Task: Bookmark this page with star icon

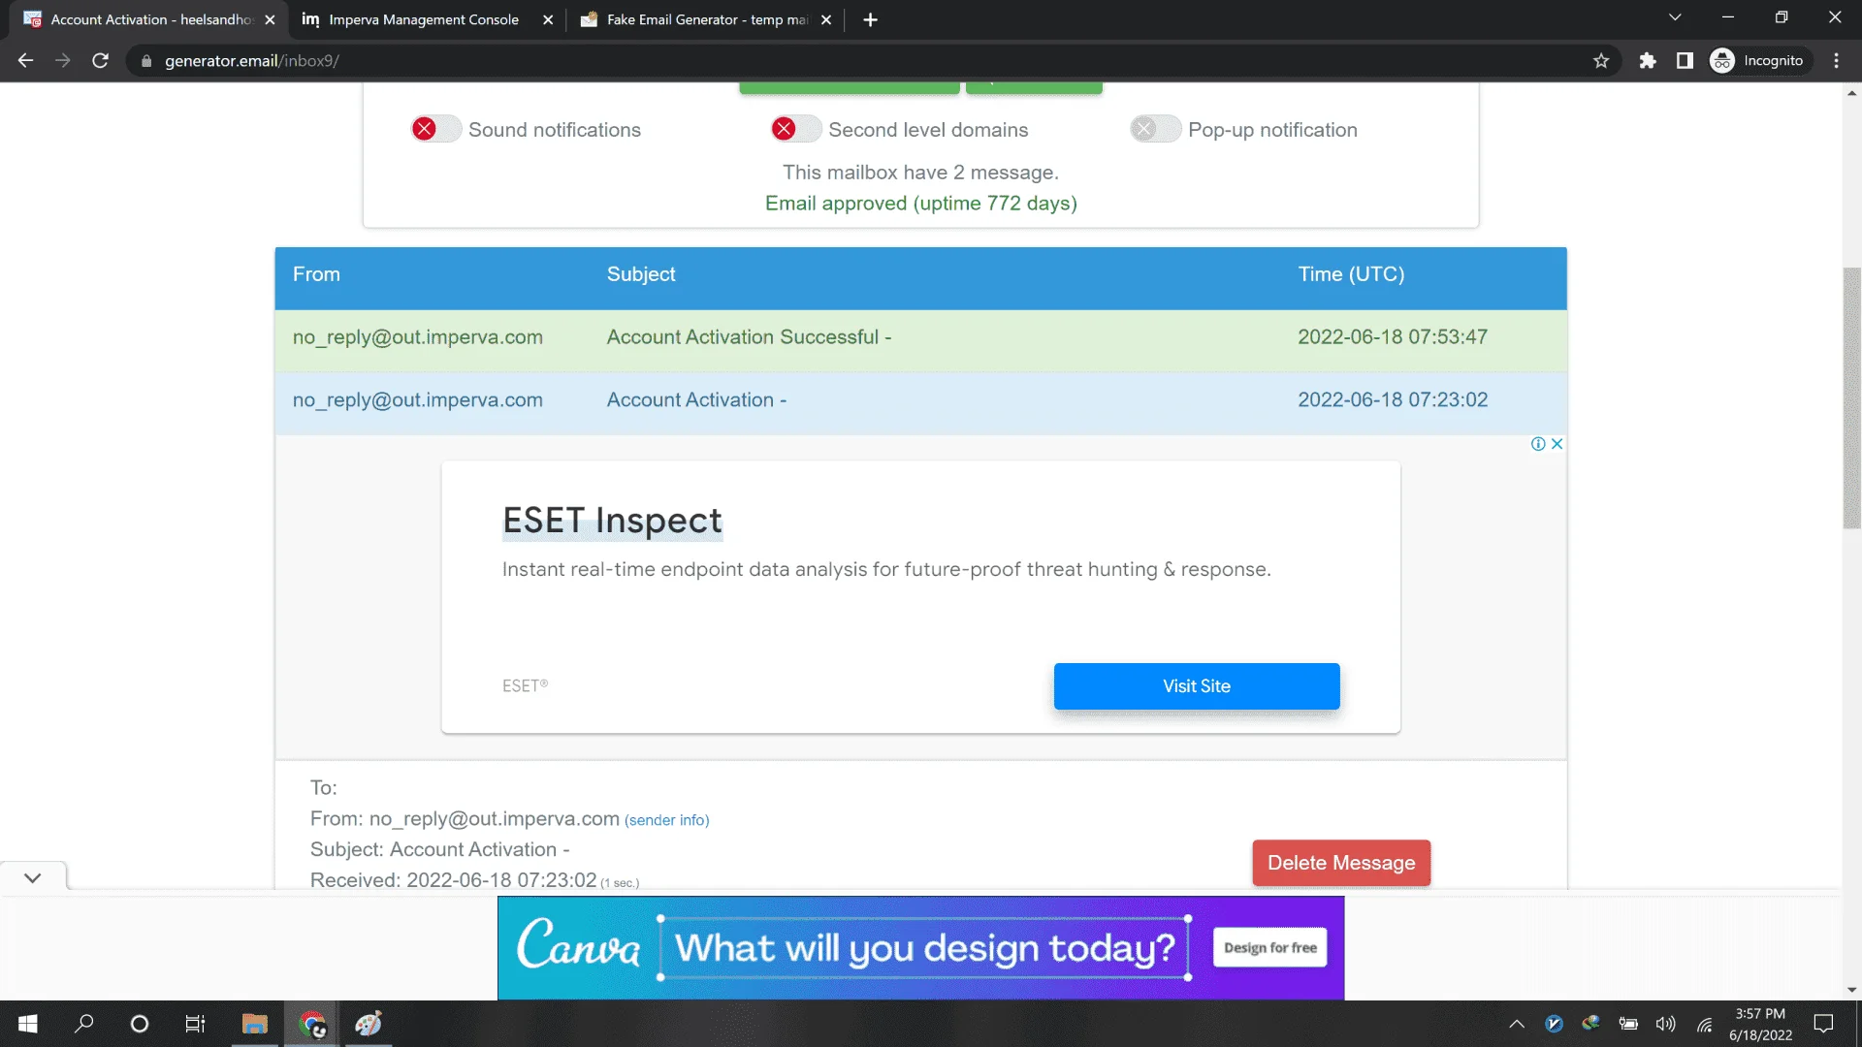Action: tap(1601, 60)
